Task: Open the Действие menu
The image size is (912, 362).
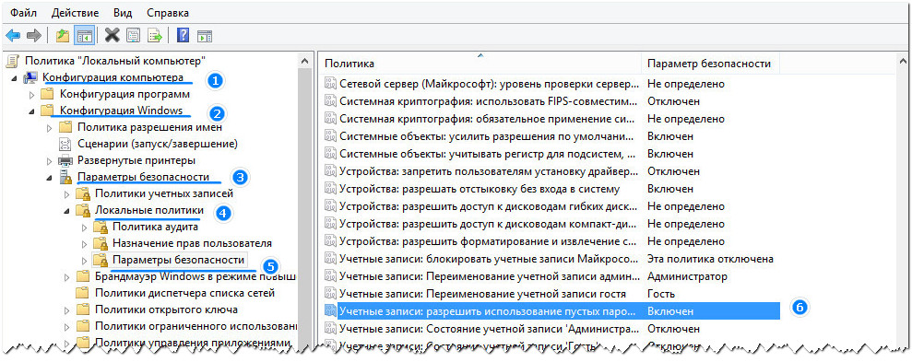Action: (75, 12)
